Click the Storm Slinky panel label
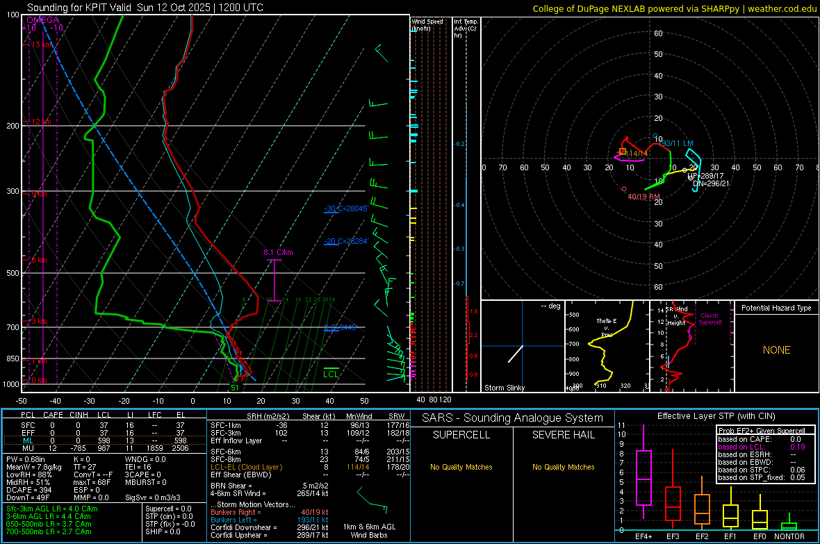Image resolution: width=820 pixels, height=544 pixels. coord(504,388)
